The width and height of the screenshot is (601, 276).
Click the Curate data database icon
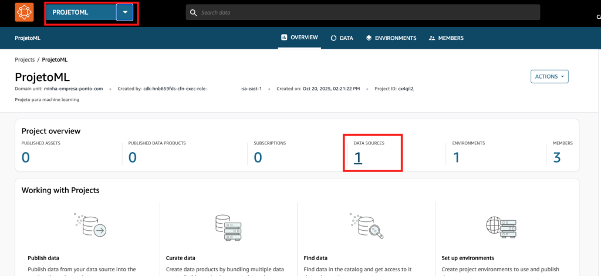point(228,227)
